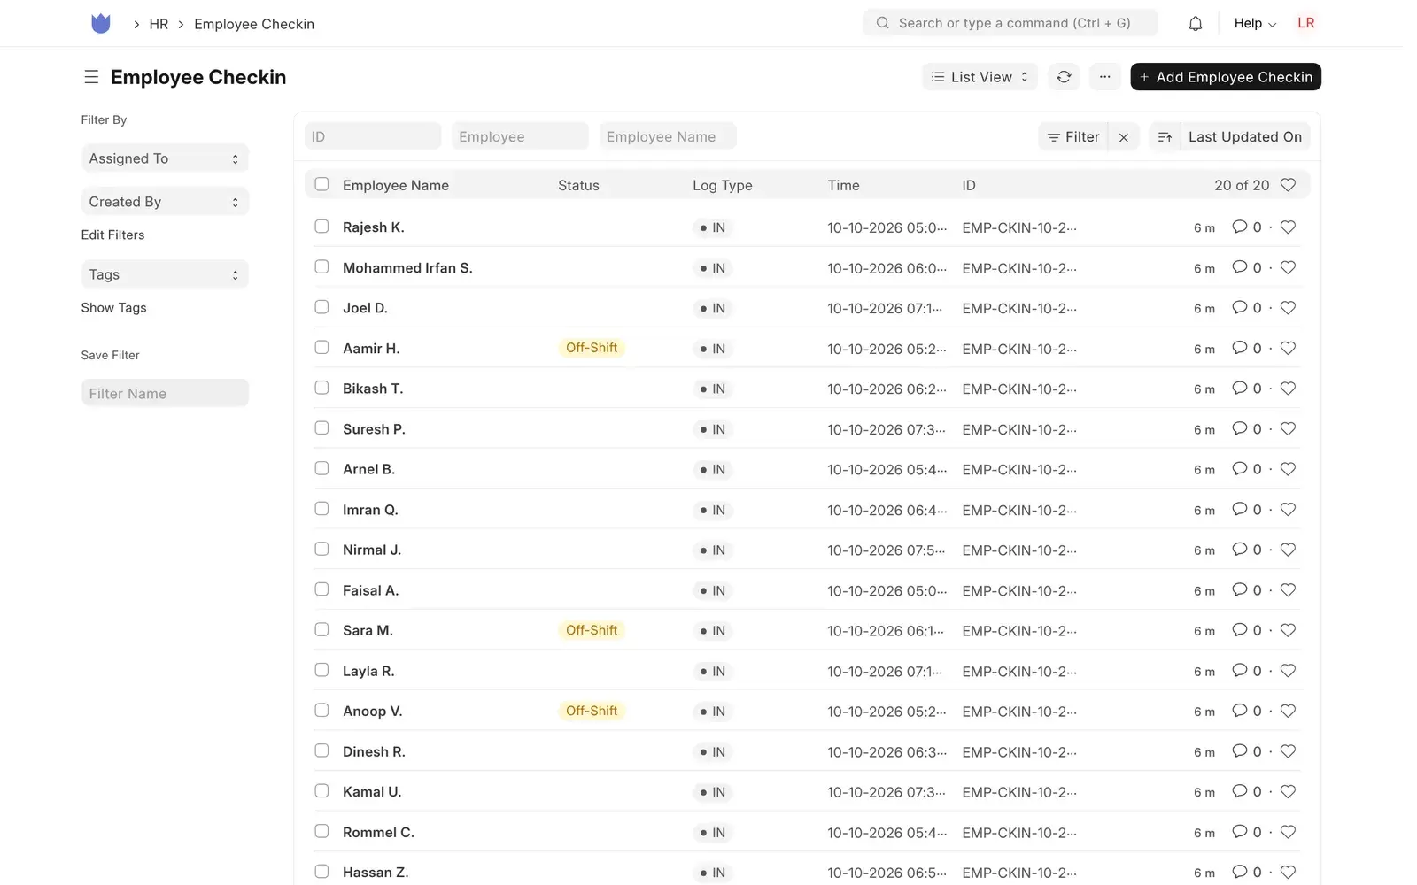Focus the search command bar

[1010, 23]
